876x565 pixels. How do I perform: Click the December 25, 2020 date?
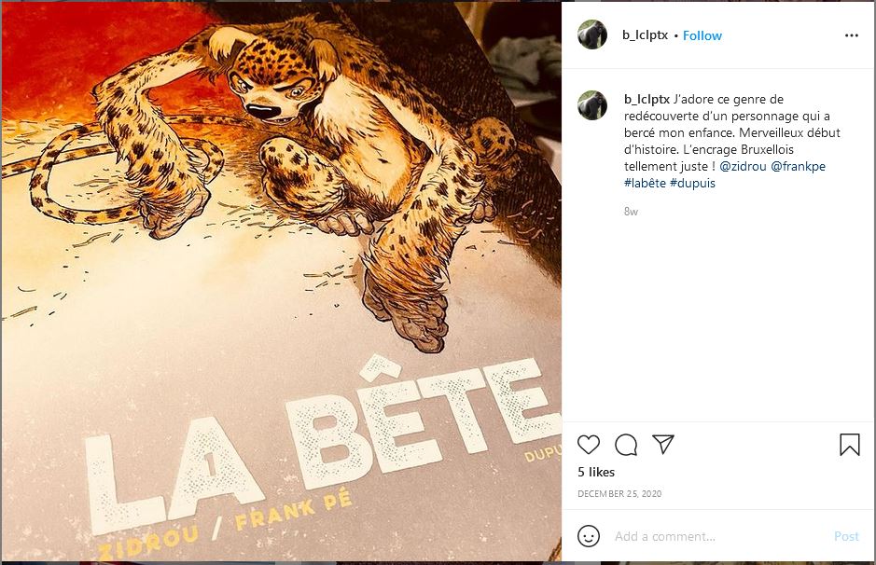[x=619, y=493]
